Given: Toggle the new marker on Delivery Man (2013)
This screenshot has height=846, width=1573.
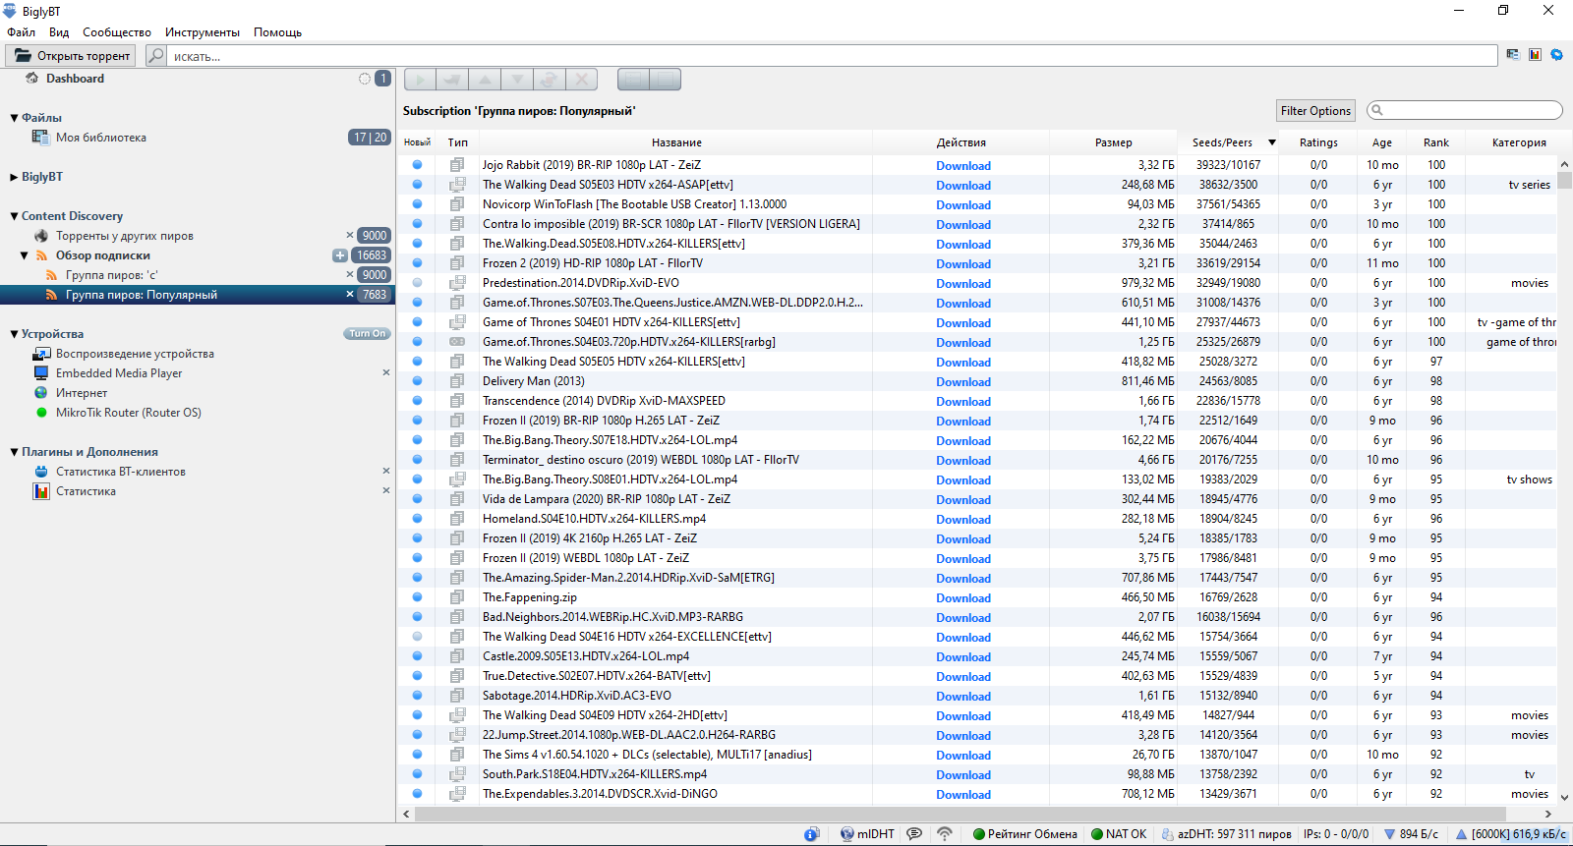Looking at the screenshot, I should (417, 381).
